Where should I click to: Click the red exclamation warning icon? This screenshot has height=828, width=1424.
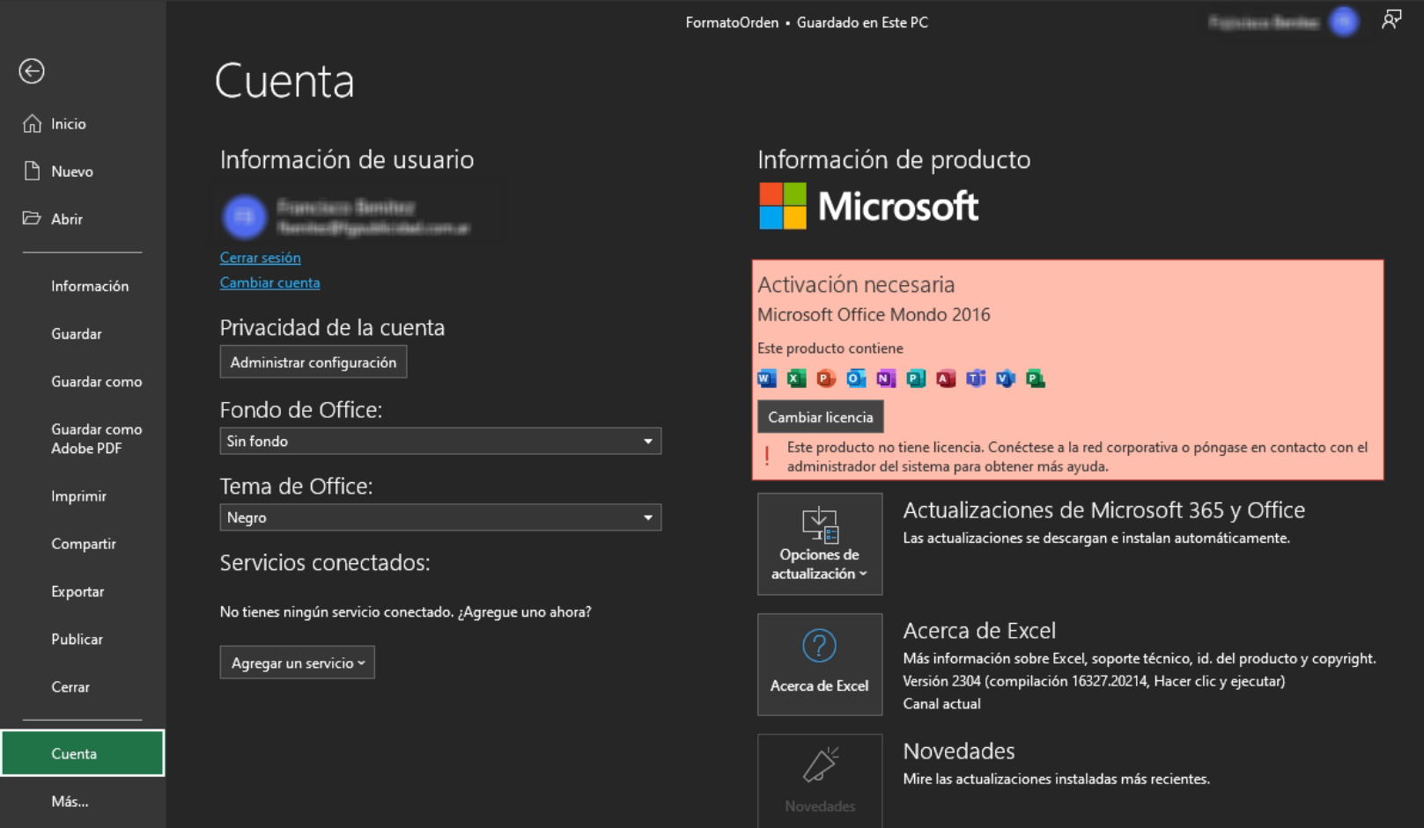[x=767, y=456]
